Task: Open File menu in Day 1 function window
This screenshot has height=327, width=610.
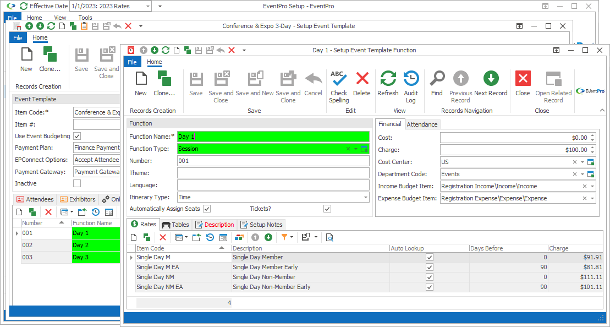Action: 132,62
